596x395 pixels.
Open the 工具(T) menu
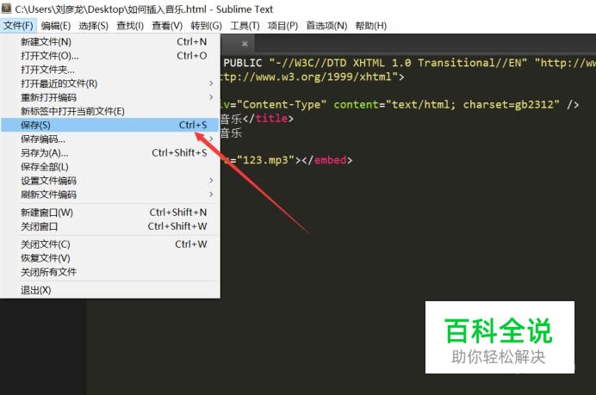[245, 26]
